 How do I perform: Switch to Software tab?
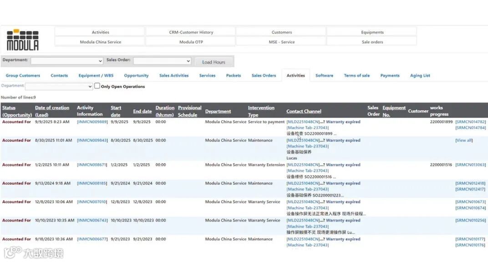coord(324,76)
